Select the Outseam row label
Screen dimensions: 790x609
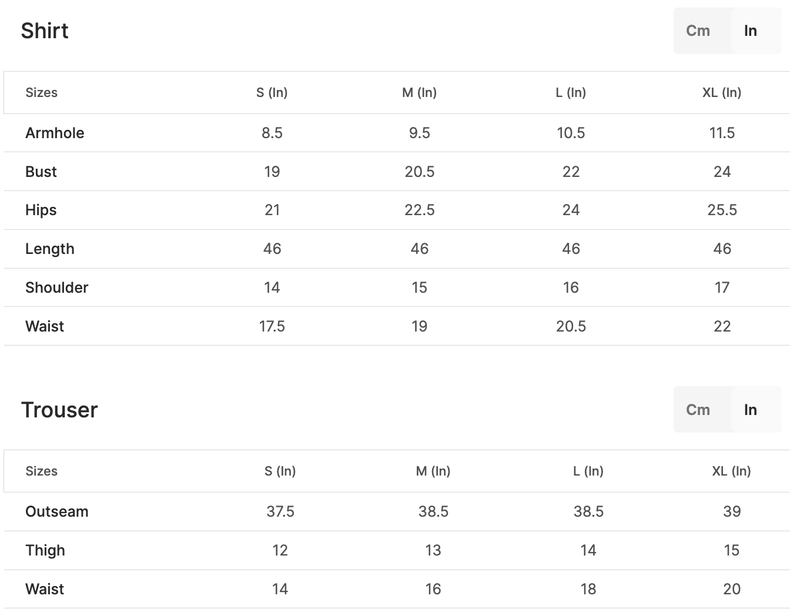pyautogui.click(x=57, y=511)
